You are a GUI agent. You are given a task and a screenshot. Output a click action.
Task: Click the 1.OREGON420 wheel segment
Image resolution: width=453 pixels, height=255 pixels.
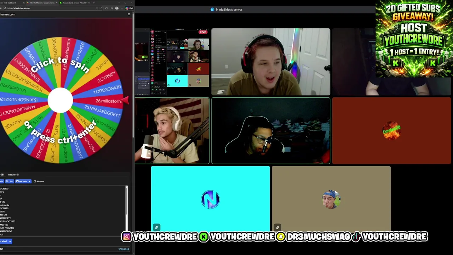pyautogui.click(x=107, y=89)
